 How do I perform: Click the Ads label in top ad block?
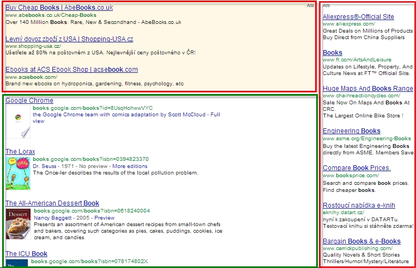click(310, 5)
